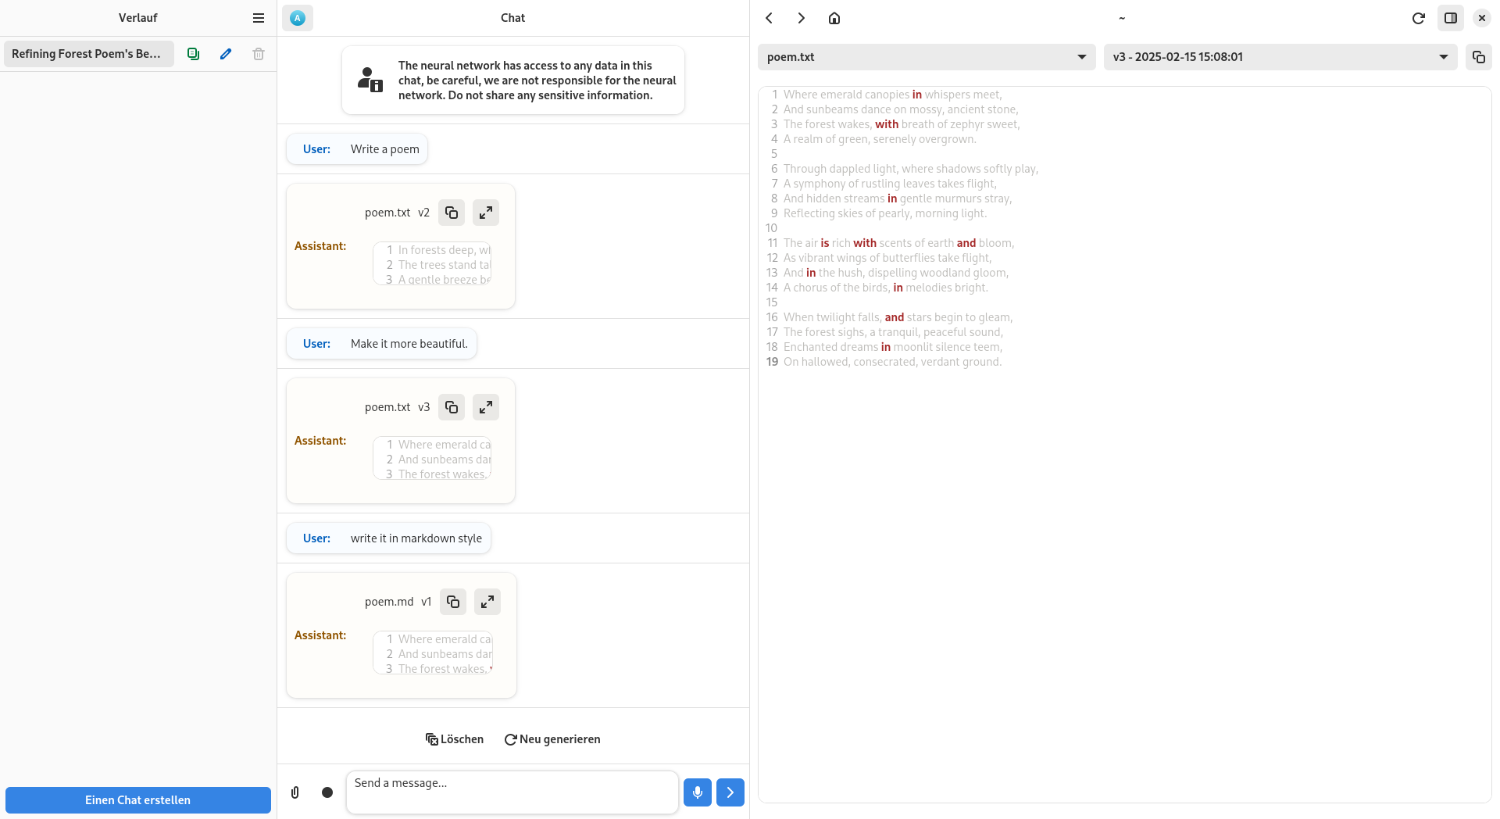The height and width of the screenshot is (819, 1500).
Task: Click the record dot button
Action: click(327, 792)
